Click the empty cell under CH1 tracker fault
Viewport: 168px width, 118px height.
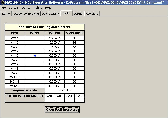point(49,100)
